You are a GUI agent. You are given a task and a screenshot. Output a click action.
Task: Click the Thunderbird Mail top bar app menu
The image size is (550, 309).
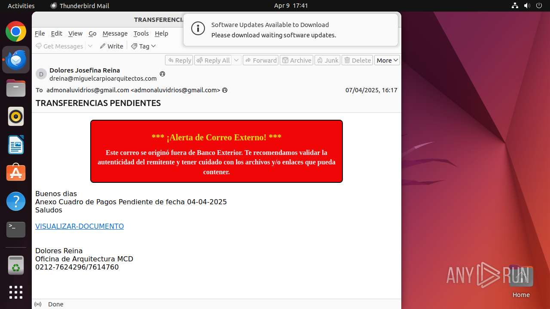(80, 6)
